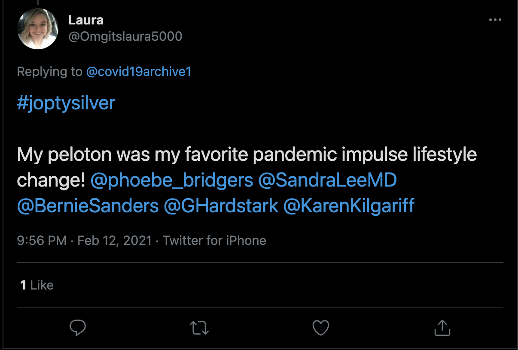Click the 'Replying to' label text
Viewport: 518px width, 350px height.
pyautogui.click(x=49, y=72)
